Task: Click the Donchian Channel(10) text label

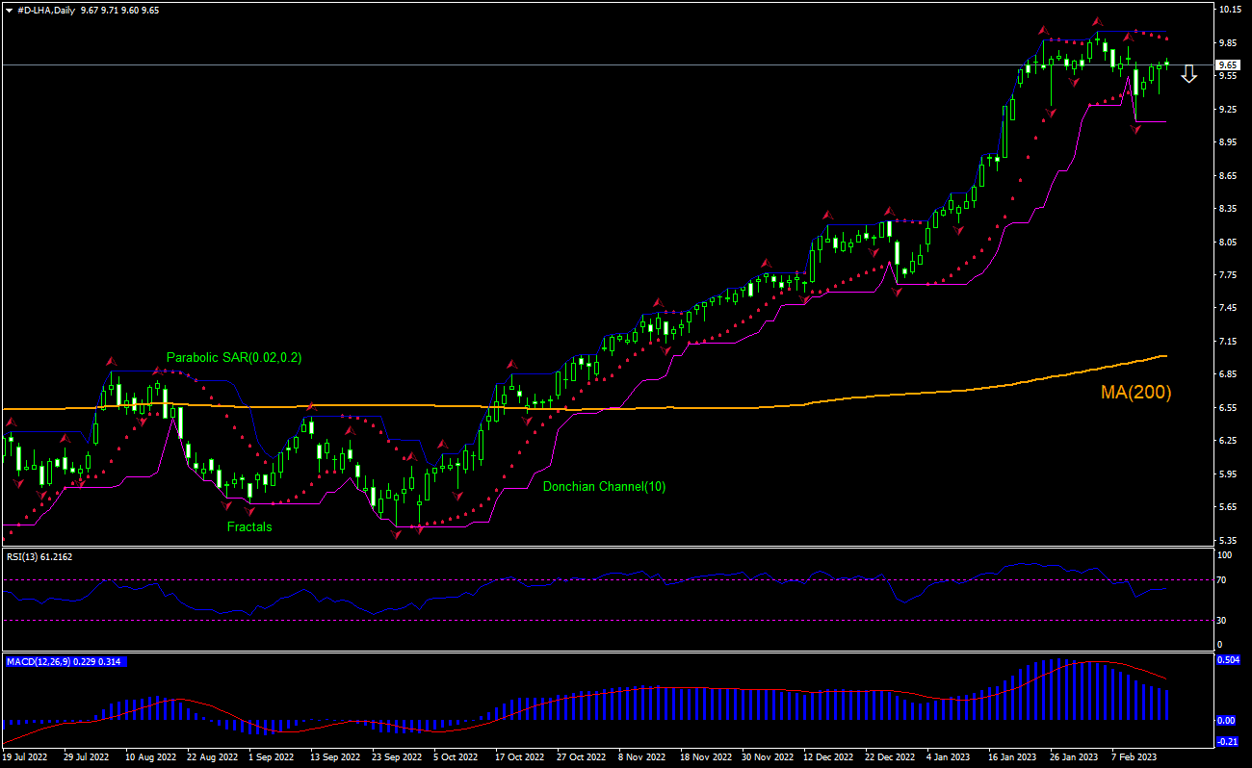Action: pyautogui.click(x=604, y=486)
